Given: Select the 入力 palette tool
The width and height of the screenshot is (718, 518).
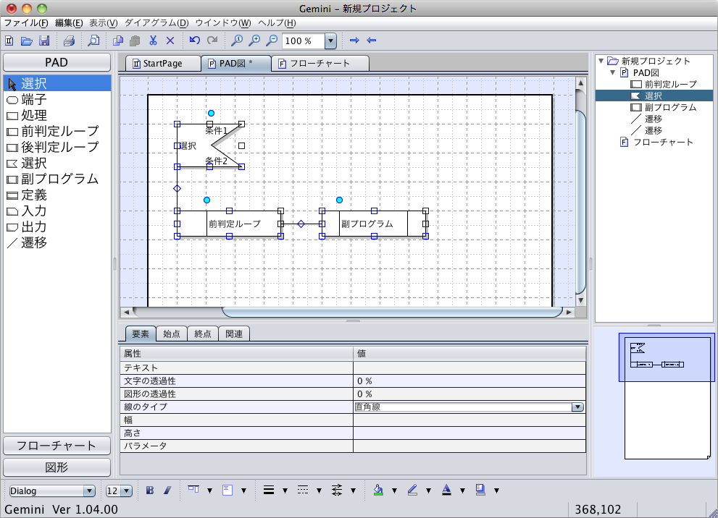Looking at the screenshot, I should coord(57,211).
